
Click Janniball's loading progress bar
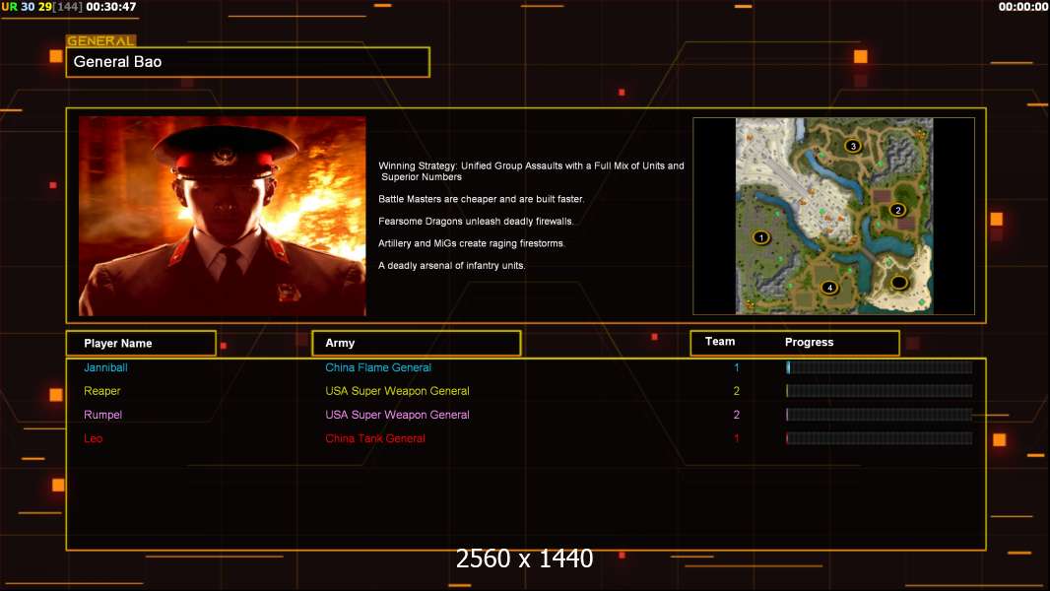880,367
